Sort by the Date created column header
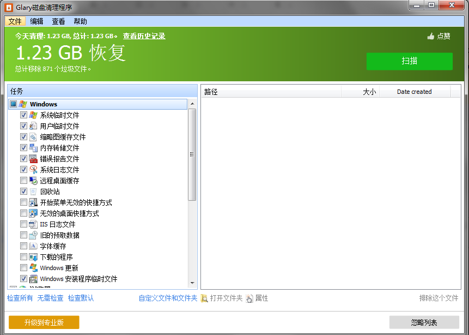 (415, 92)
